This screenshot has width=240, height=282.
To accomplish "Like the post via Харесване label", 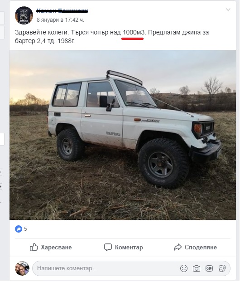I will [56, 247].
